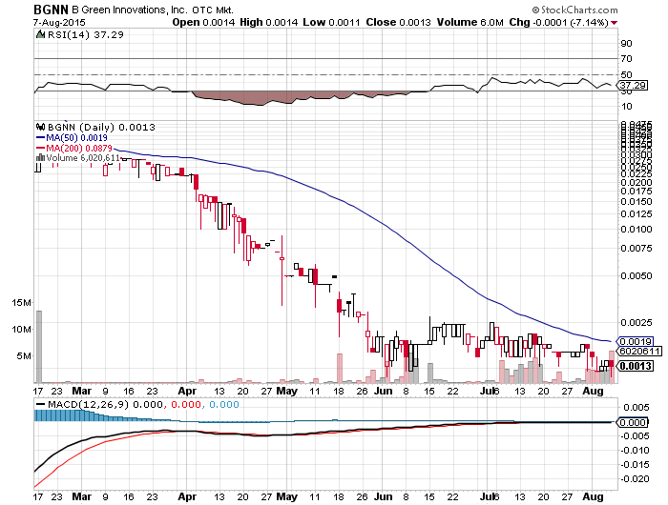Click 'May' on the price chart date axis

click(286, 391)
